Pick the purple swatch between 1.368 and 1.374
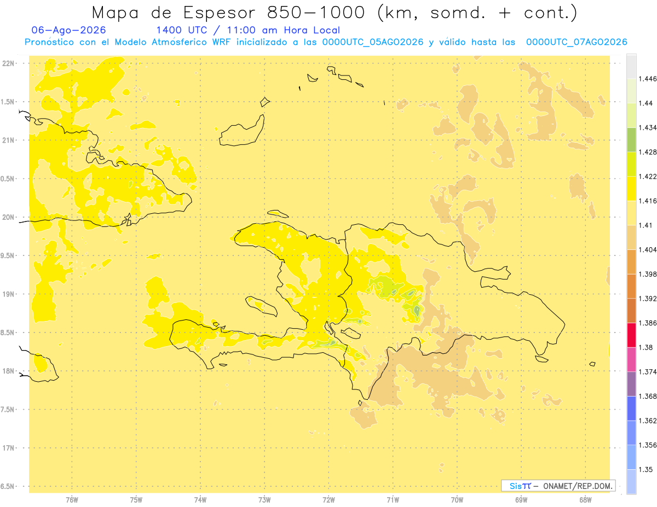This screenshot has width=657, height=507. pos(631,384)
